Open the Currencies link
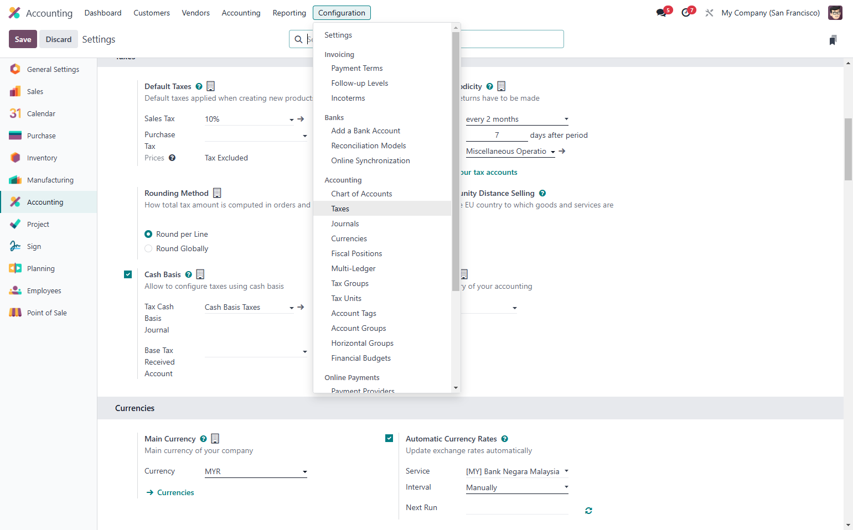Image resolution: width=853 pixels, height=530 pixels. (170, 492)
